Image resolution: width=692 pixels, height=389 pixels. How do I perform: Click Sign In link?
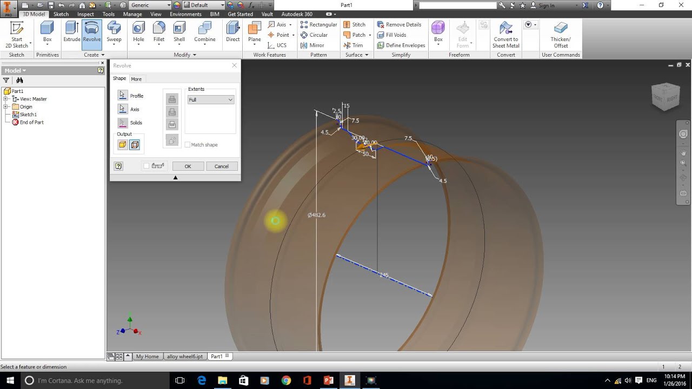pos(546,5)
